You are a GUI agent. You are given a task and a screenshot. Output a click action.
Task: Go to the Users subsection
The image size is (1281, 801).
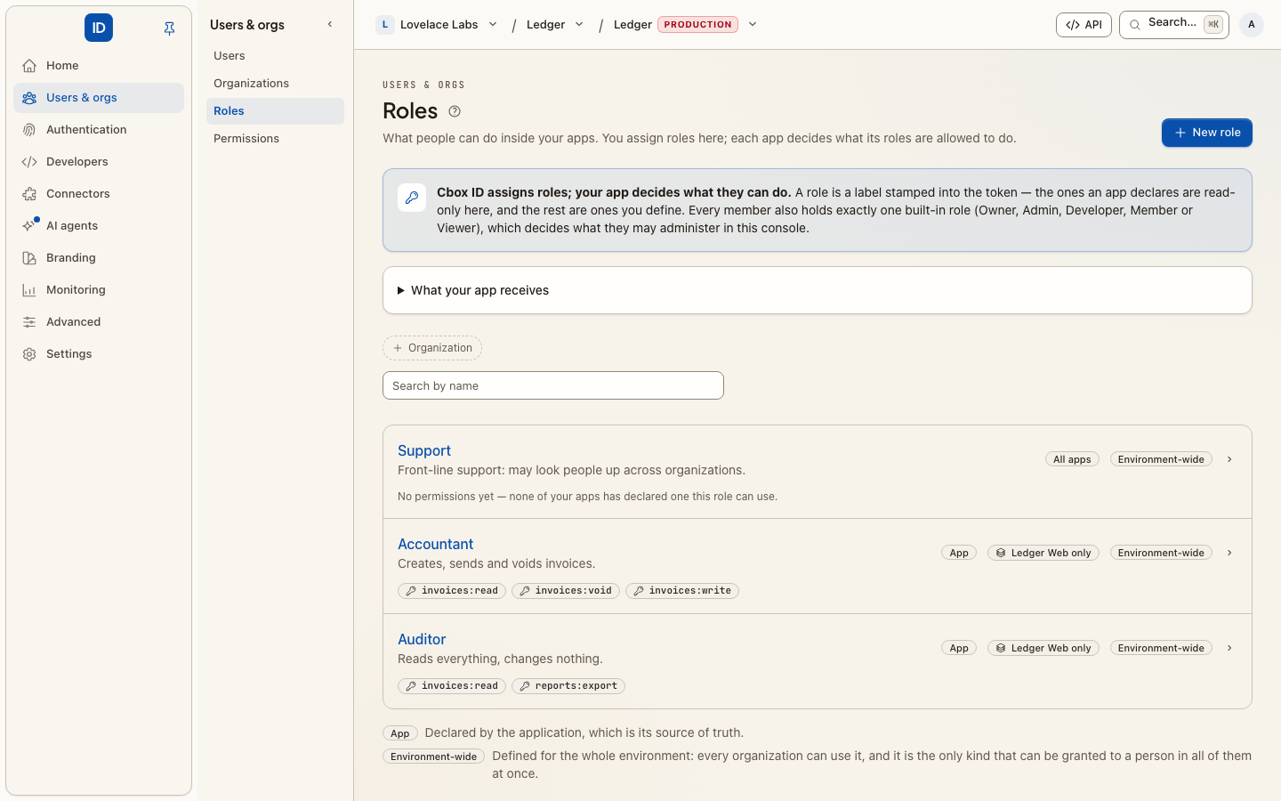(275, 56)
